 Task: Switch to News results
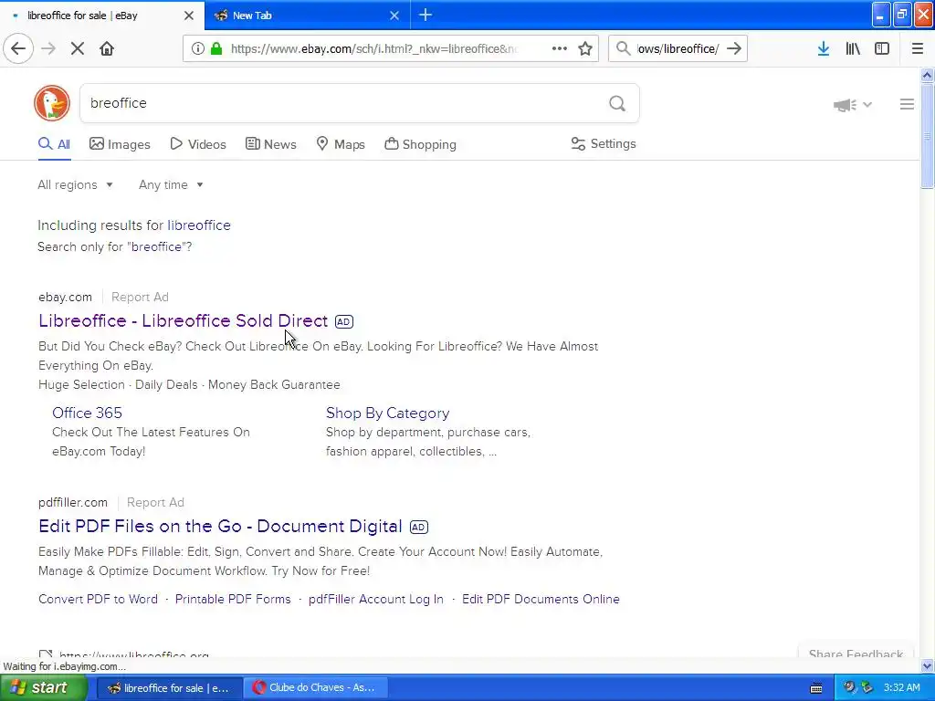tap(270, 144)
